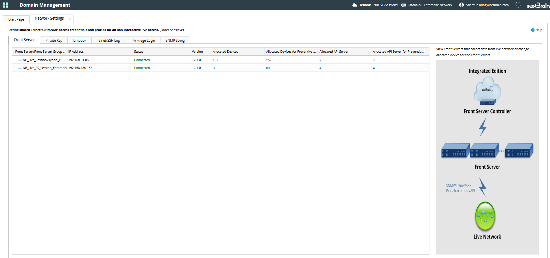The height and width of the screenshot is (258, 550).
Task: Close the Network Settings tab
Action: (x=70, y=19)
